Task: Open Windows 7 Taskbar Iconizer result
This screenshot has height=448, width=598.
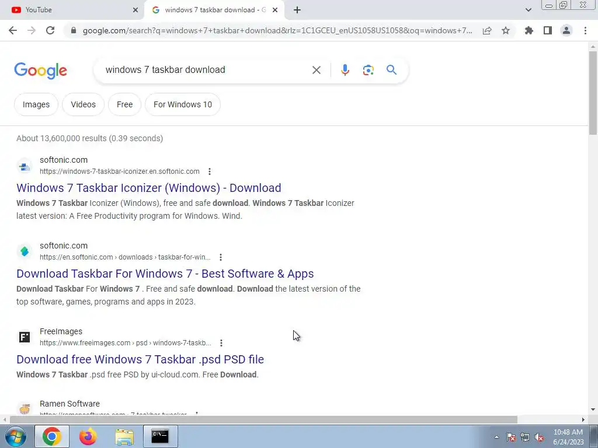Action: 149,188
